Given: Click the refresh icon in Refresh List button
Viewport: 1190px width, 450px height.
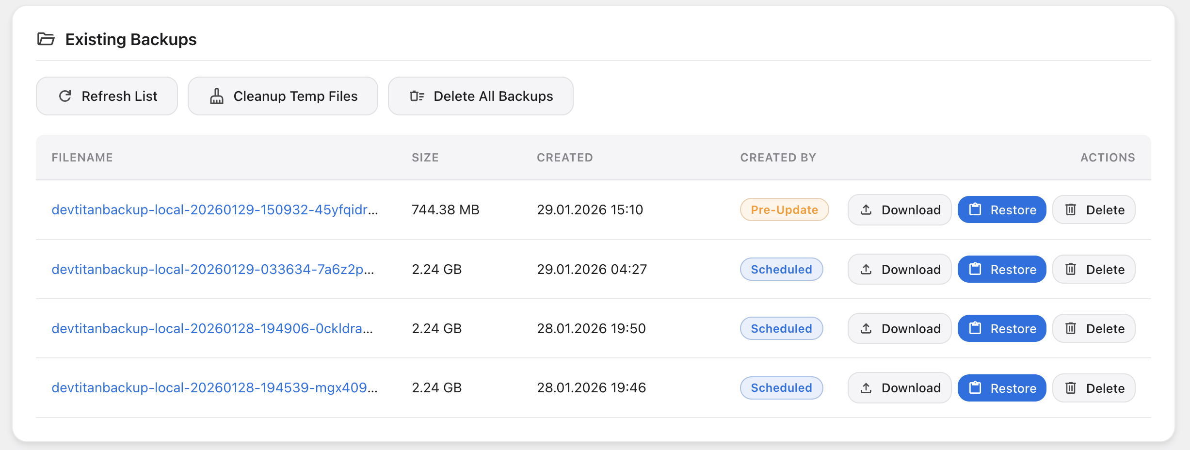Looking at the screenshot, I should click(x=65, y=96).
